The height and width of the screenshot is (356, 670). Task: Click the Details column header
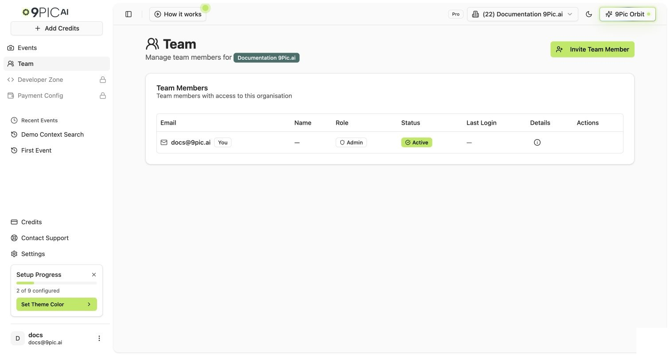click(540, 123)
